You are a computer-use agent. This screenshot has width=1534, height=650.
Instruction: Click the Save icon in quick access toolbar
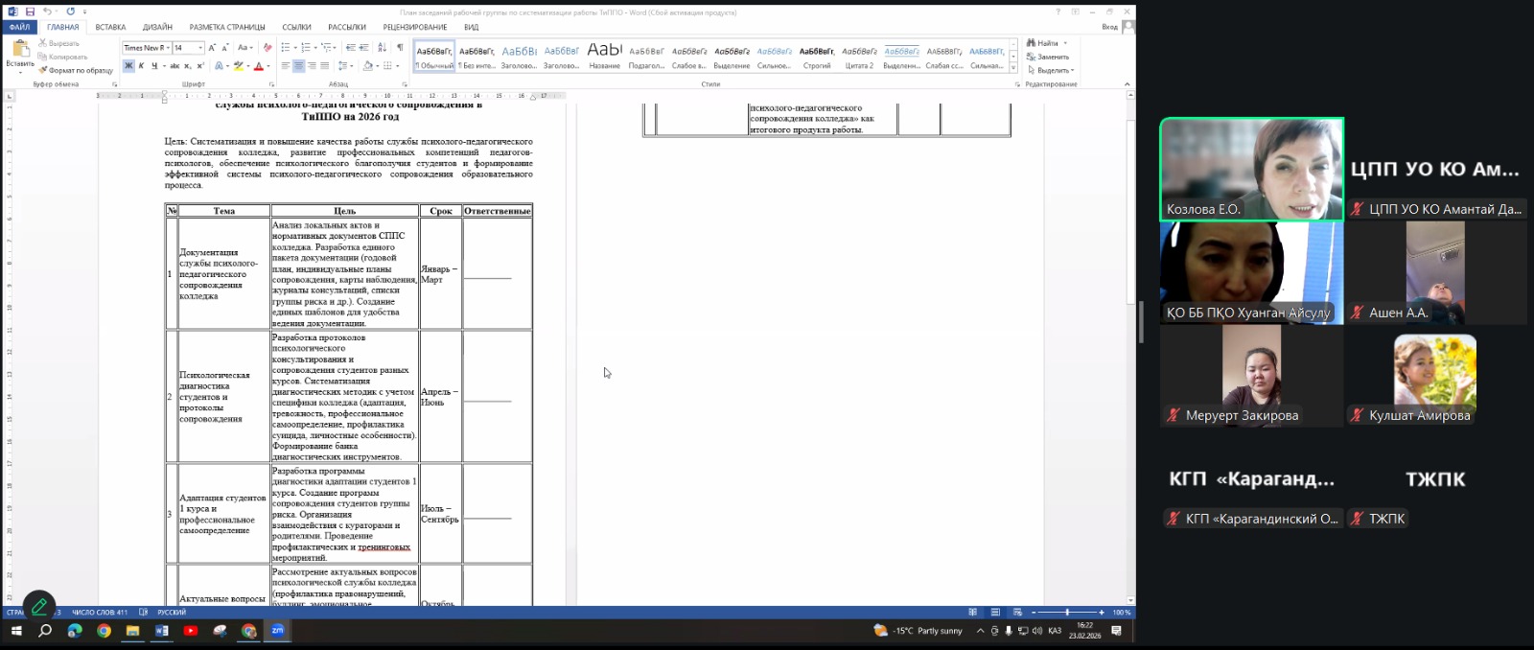(31, 12)
